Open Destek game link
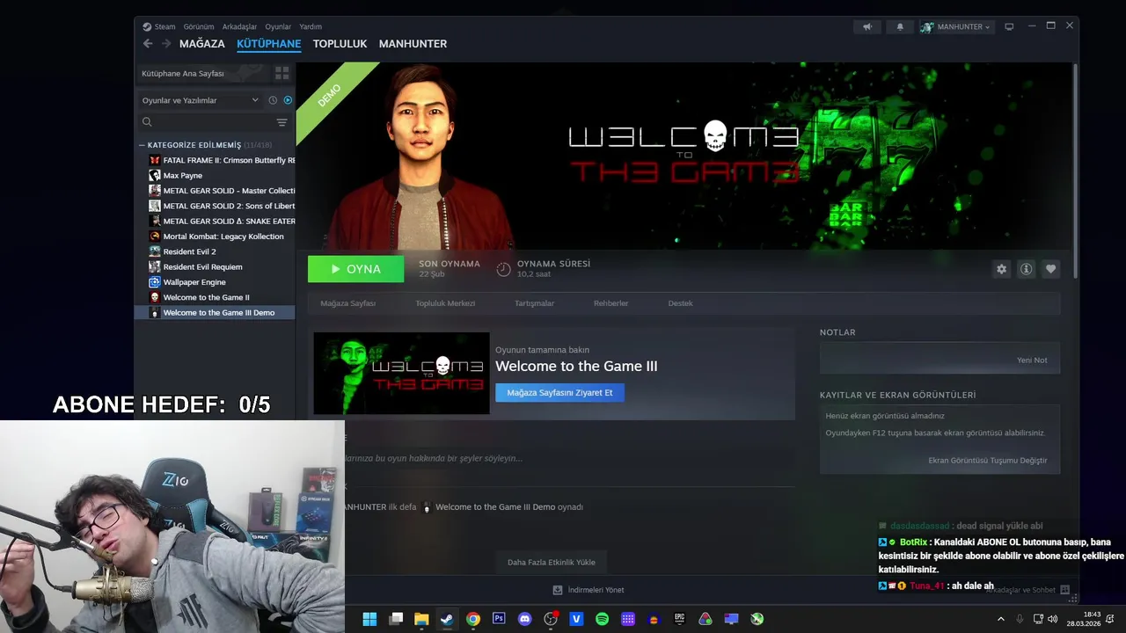The height and width of the screenshot is (633, 1126). (680, 303)
